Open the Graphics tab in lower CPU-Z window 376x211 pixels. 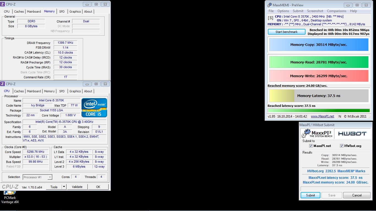pyautogui.click(x=75, y=91)
